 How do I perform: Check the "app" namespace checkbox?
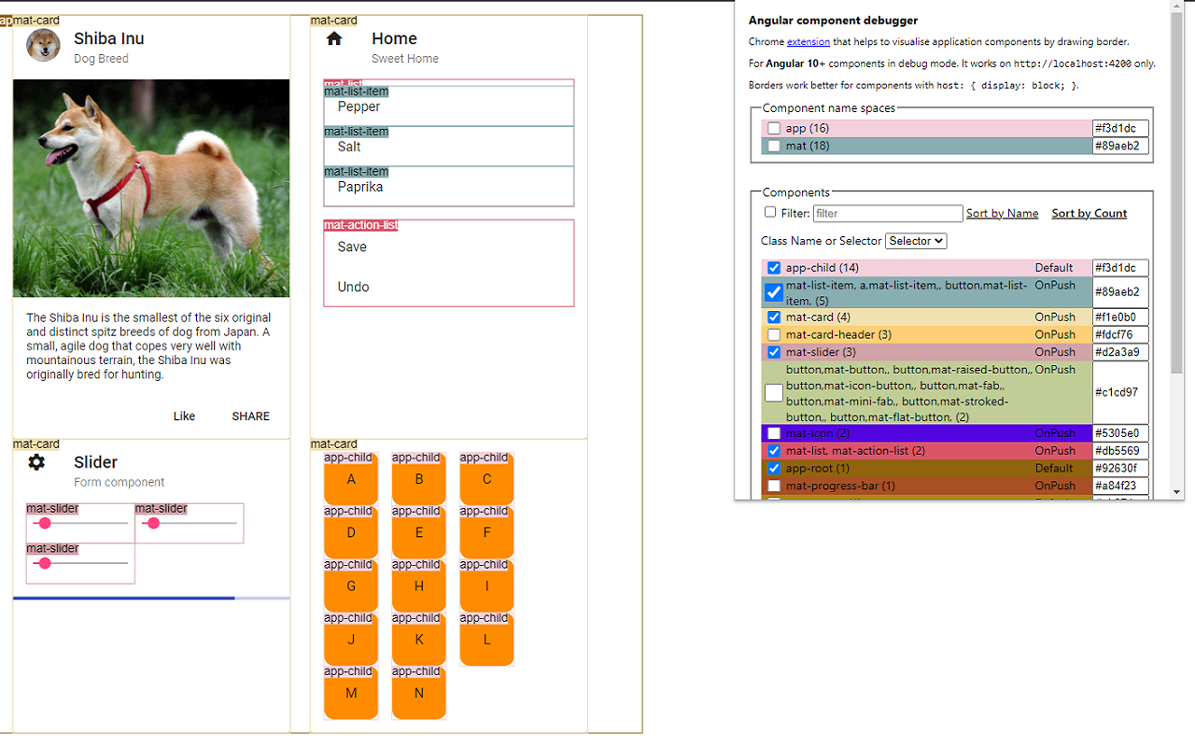tap(773, 128)
